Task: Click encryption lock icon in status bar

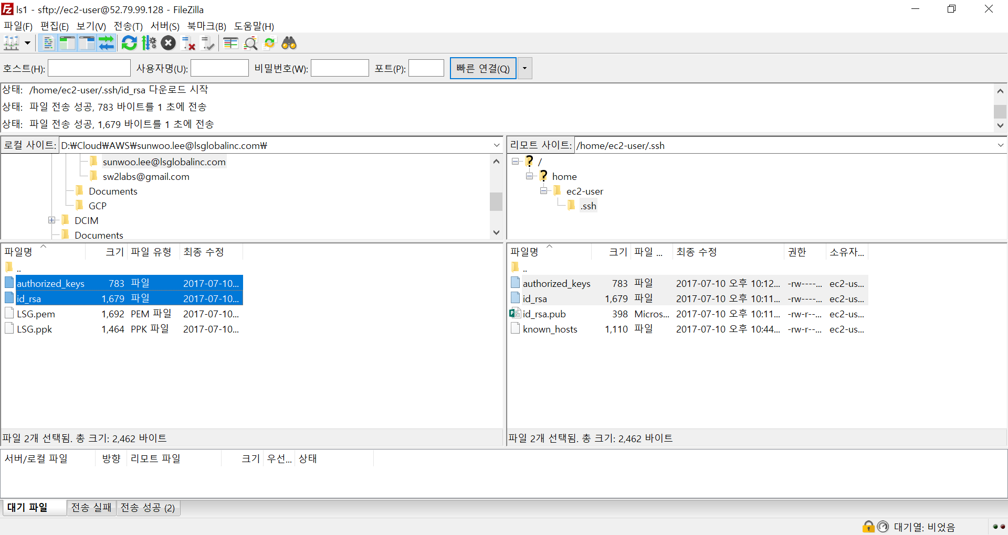Action: 868,526
